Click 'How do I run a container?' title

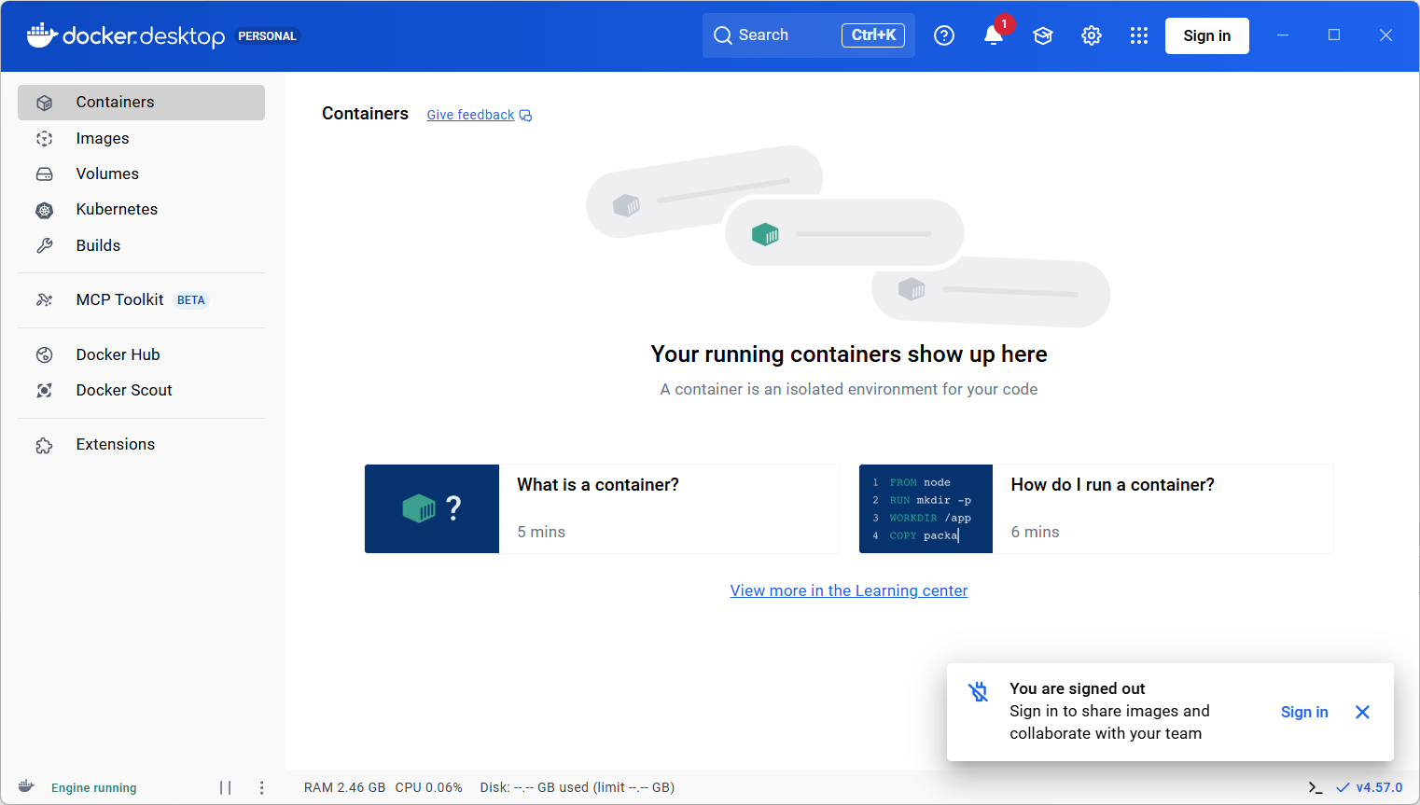pyautogui.click(x=1112, y=485)
